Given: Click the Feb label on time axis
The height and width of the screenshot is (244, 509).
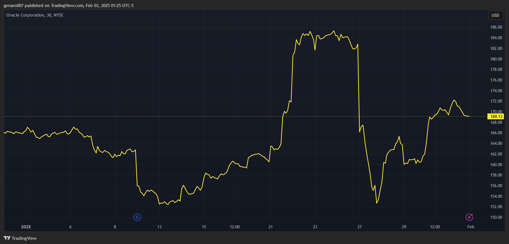Looking at the screenshot, I should 471,227.
